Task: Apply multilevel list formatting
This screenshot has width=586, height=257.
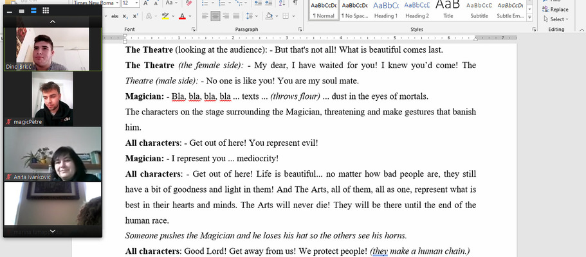Action: pos(239,3)
